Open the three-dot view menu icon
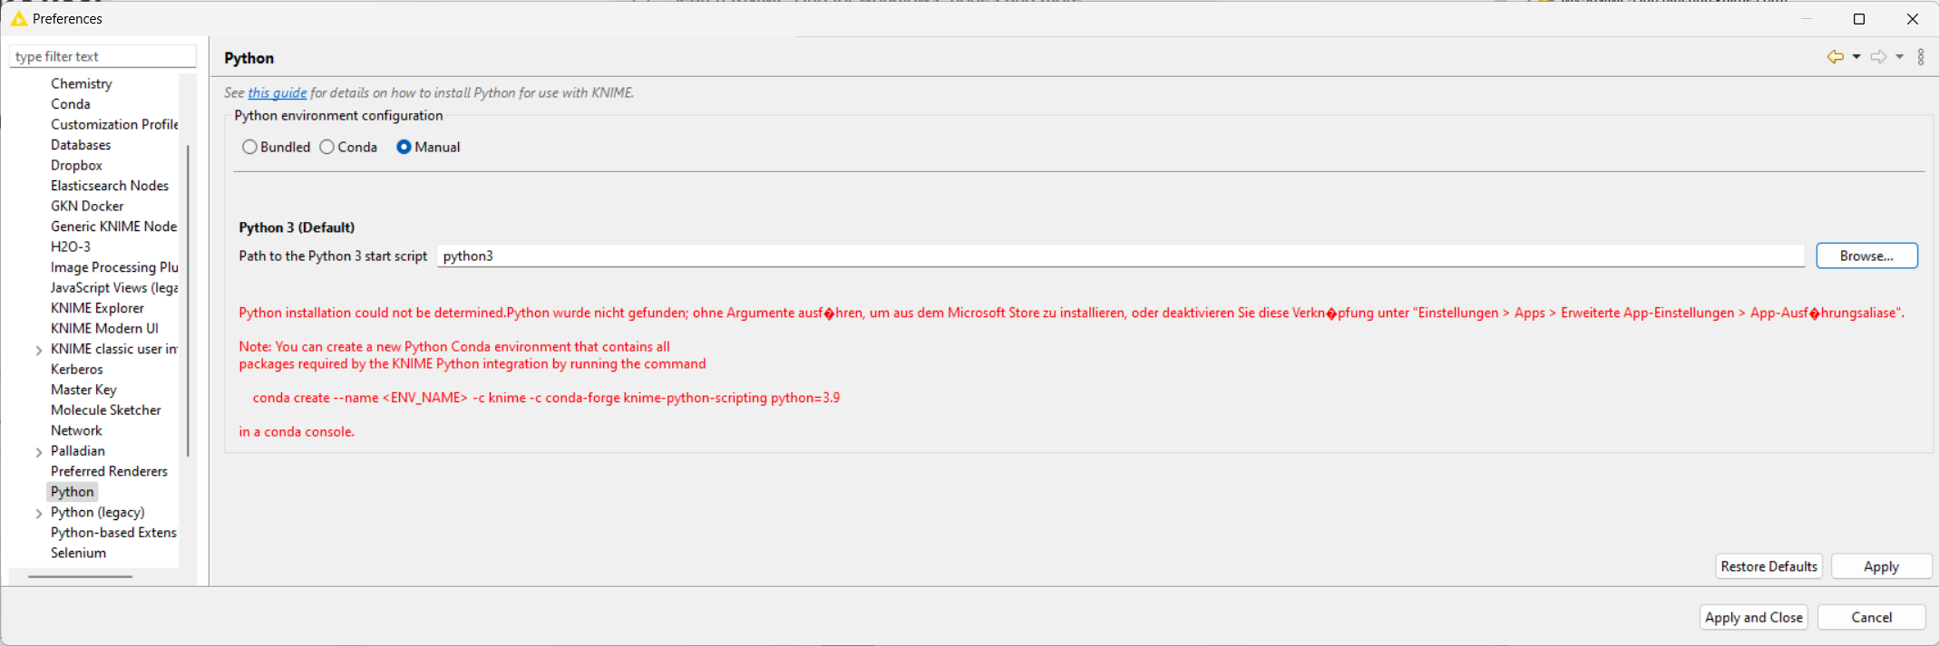The width and height of the screenshot is (1939, 646). pyautogui.click(x=1921, y=57)
